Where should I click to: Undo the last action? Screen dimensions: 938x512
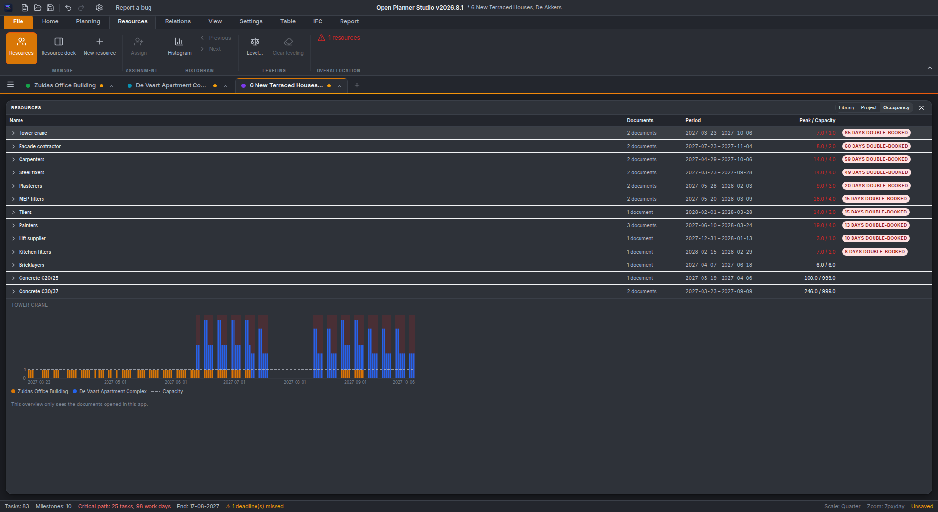pyautogui.click(x=68, y=8)
